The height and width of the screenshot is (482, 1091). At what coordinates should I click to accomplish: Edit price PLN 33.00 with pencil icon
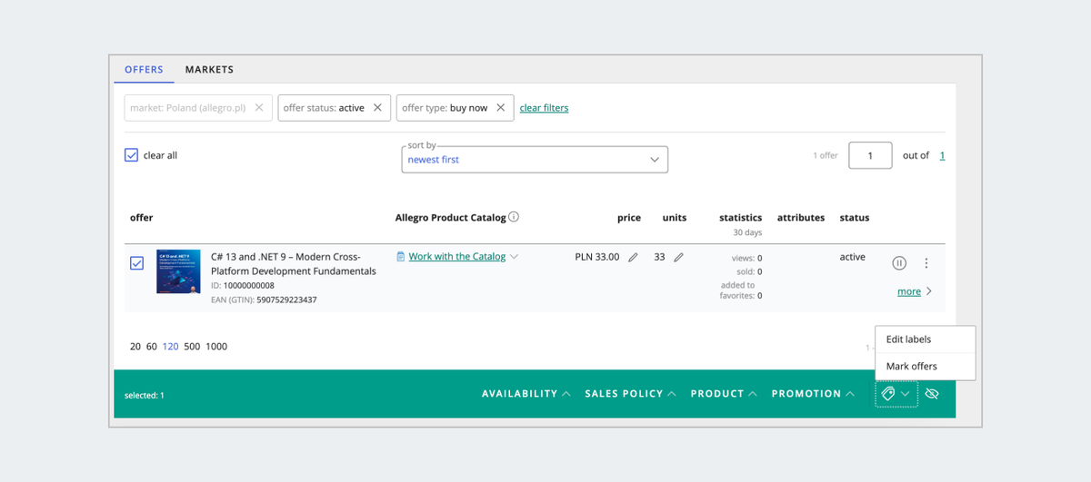point(633,257)
